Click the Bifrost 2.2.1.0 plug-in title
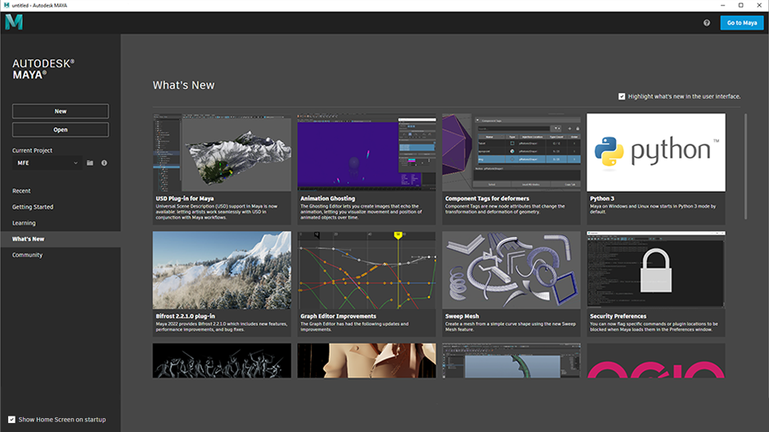 point(186,316)
